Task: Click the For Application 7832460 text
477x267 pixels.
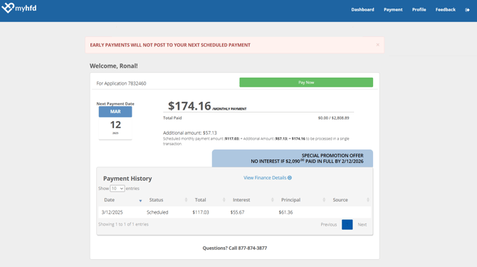Action: (x=121, y=83)
